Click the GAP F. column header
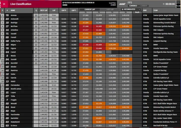Viewport: 181px width, 128px height. click(x=74, y=10)
